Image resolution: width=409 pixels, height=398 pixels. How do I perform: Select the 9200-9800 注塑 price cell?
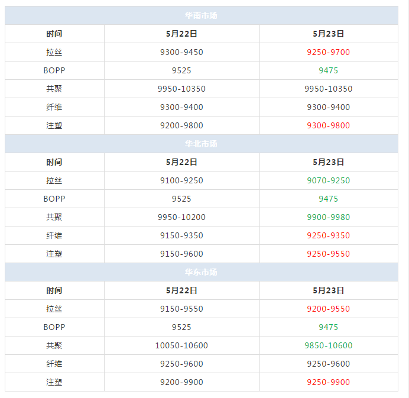click(x=181, y=125)
